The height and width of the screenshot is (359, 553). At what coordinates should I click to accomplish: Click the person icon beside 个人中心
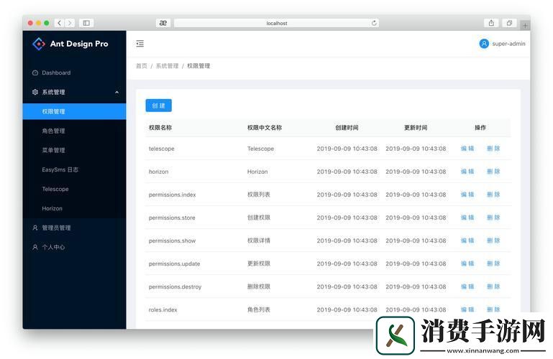35,247
